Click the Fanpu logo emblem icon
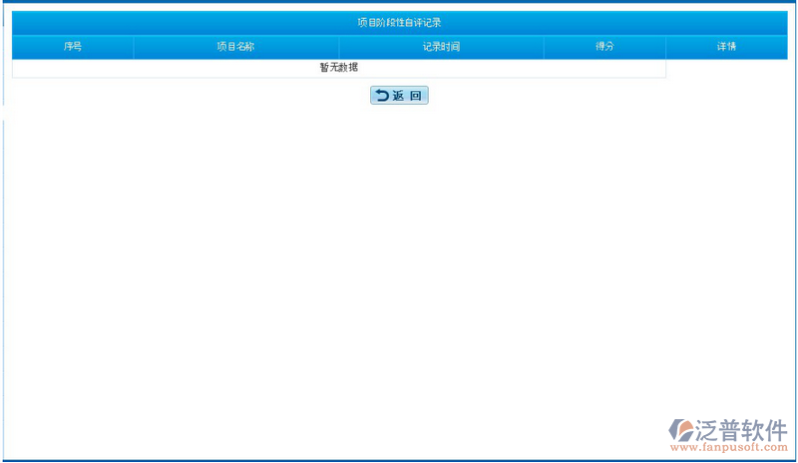The width and height of the screenshot is (798, 463). (x=685, y=430)
